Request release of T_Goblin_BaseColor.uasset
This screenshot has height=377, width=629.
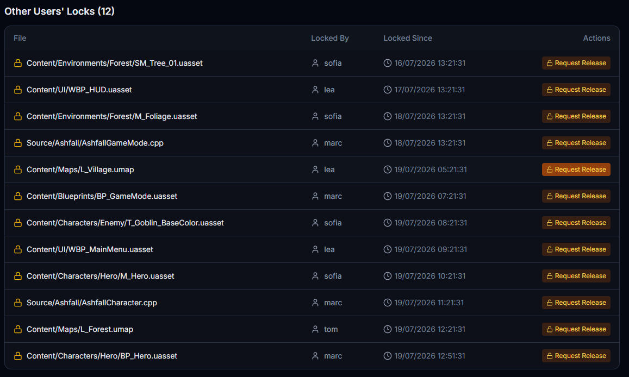(x=576, y=223)
